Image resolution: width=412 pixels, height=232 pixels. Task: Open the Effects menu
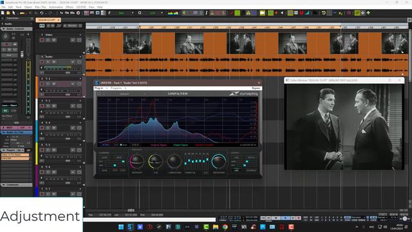pyautogui.click(x=70, y=7)
